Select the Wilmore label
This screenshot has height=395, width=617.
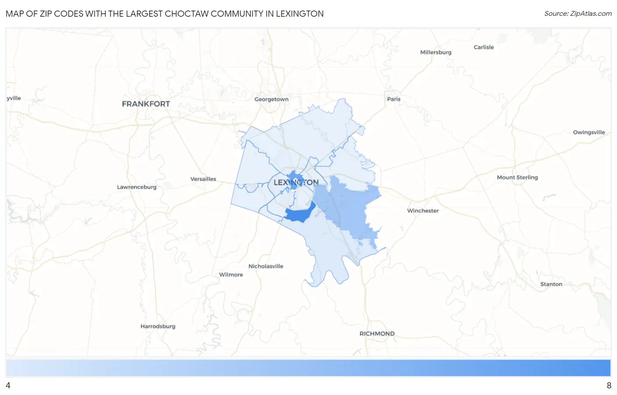(x=231, y=275)
